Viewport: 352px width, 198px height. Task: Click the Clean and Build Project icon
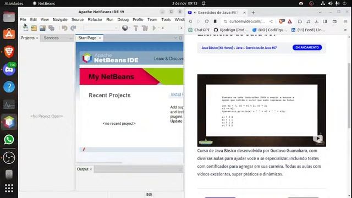point(145,28)
